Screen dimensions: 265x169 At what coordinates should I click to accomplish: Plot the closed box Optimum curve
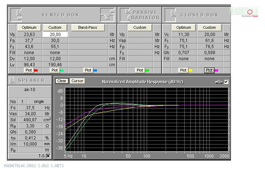click(183, 70)
